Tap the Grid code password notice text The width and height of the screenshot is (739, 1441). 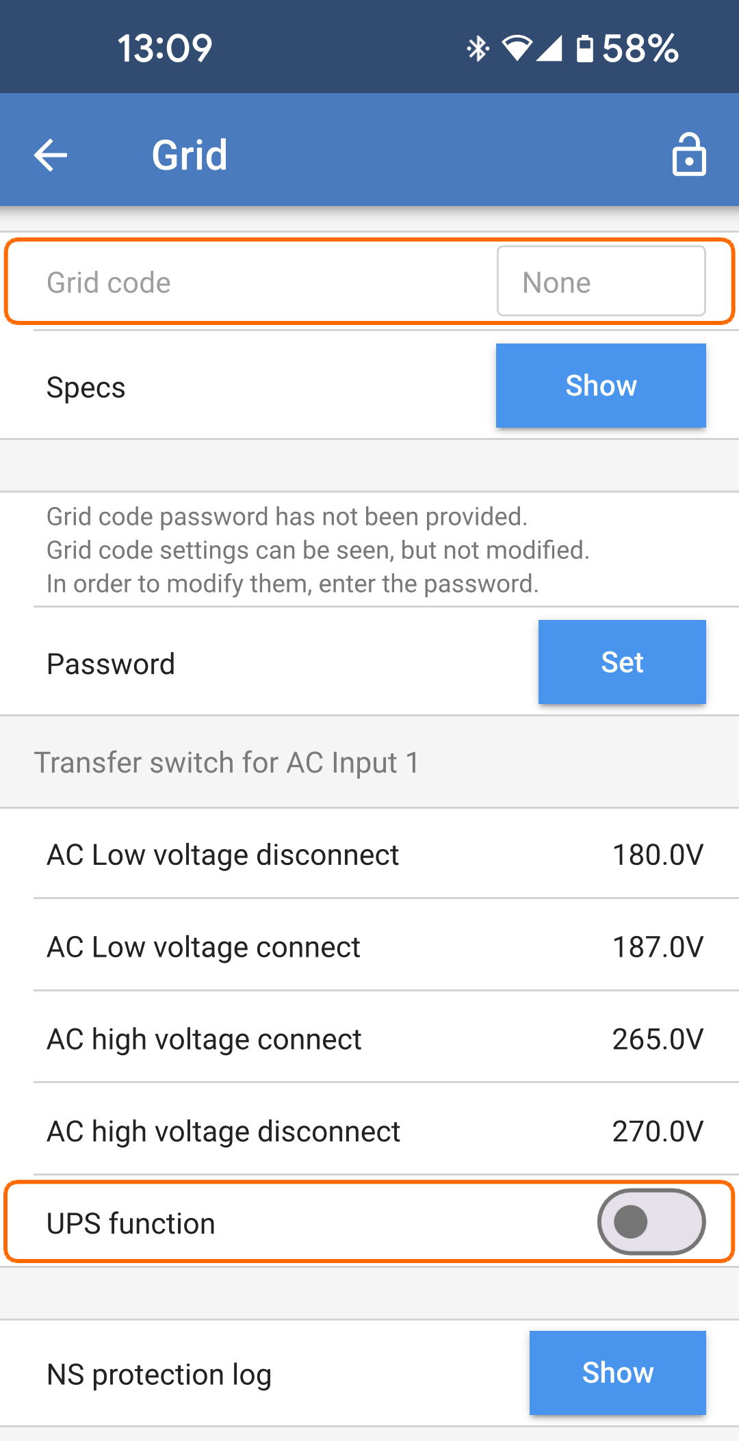click(318, 550)
